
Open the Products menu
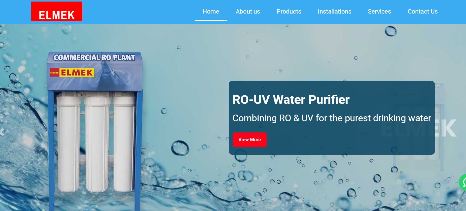click(x=289, y=12)
